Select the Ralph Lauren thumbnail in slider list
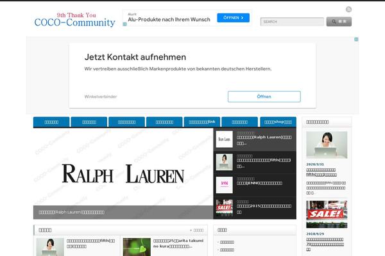 point(224,139)
